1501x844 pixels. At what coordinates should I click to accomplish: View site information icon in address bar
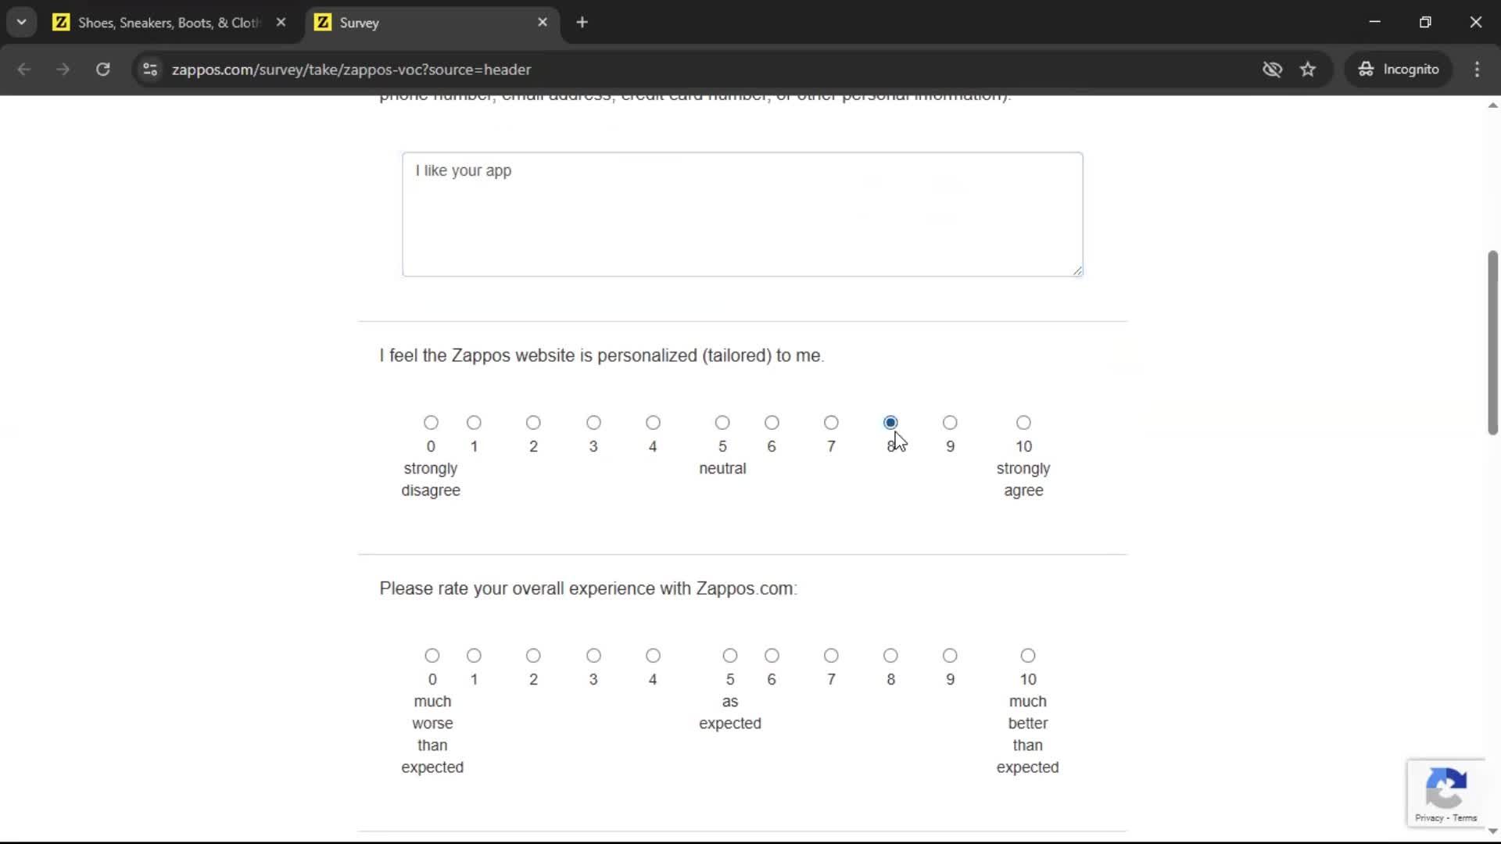click(150, 70)
